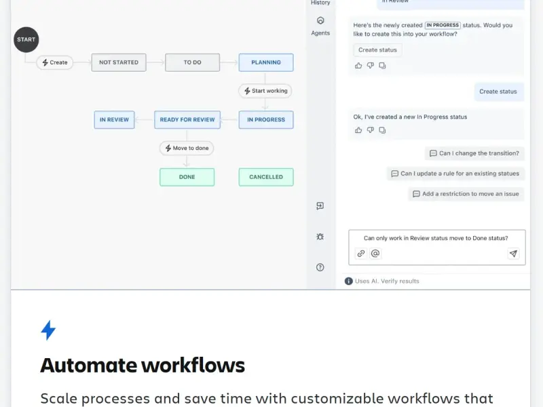This screenshot has width=543, height=407.
Task: Click thumbs down under Create status message
Action: coord(371,66)
